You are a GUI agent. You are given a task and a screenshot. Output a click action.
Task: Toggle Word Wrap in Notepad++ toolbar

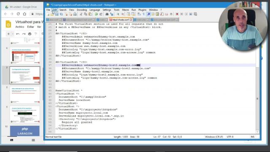139,14
